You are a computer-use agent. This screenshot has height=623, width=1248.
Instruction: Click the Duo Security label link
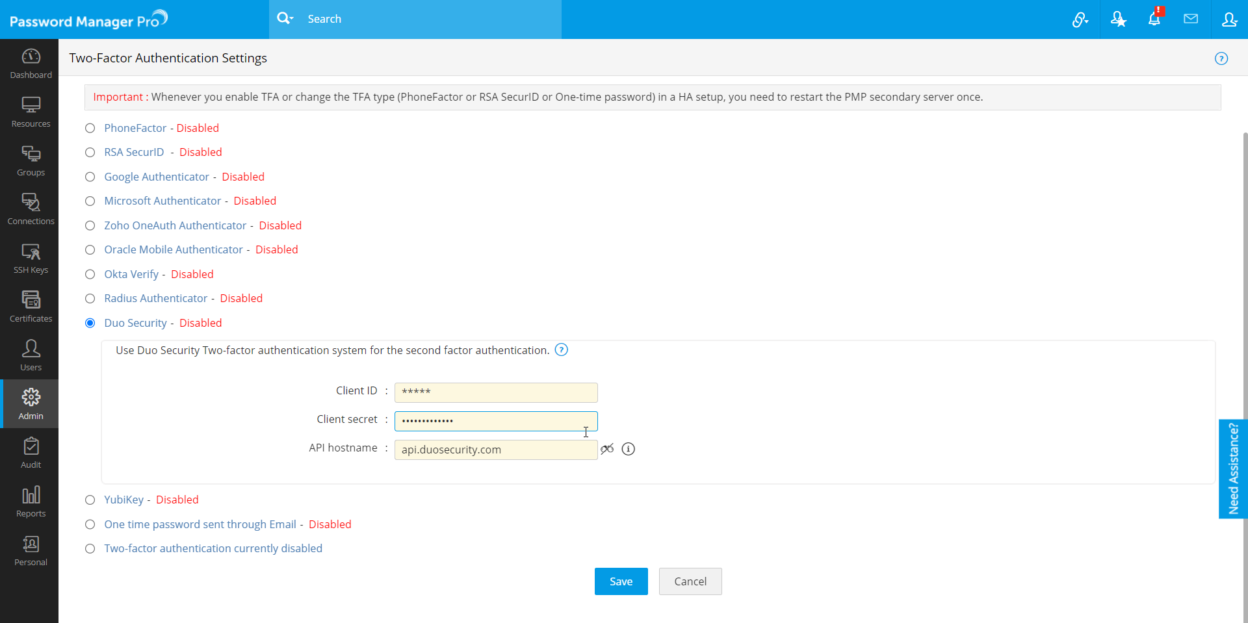pos(135,323)
